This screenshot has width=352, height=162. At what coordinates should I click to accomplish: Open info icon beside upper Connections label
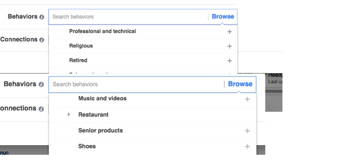(x=42, y=40)
